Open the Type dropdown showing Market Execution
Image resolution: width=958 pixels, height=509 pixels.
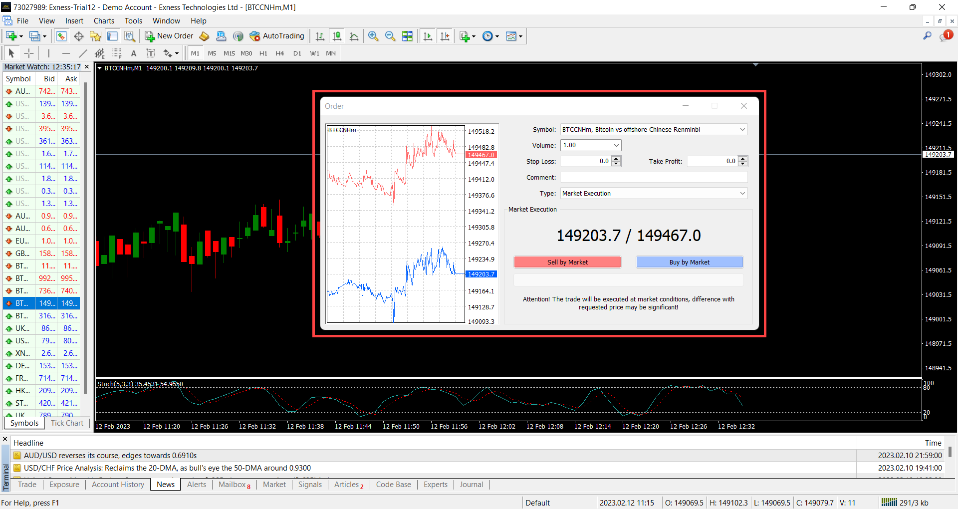coord(742,193)
